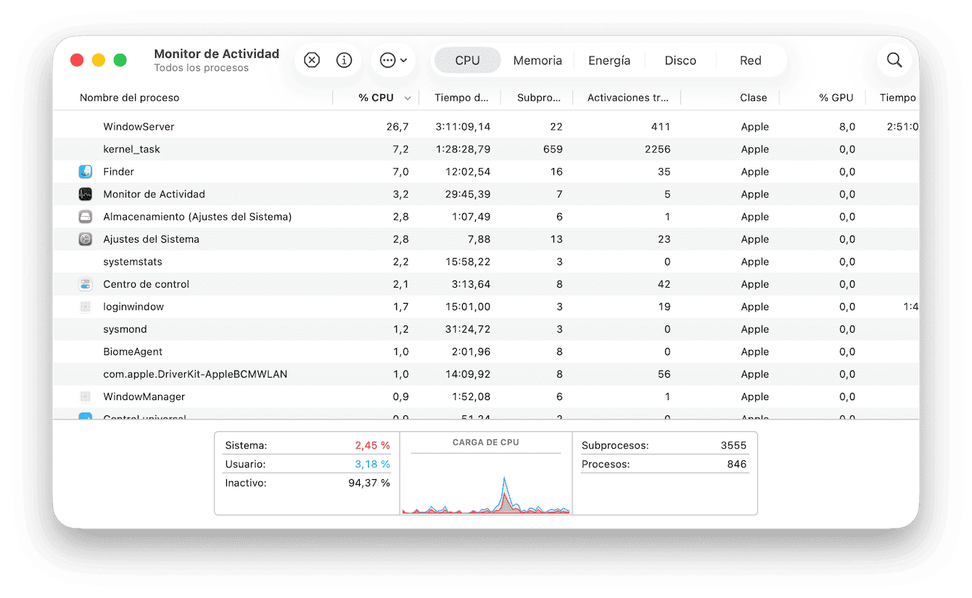Select the systemstats process row
The image size is (972, 598).
(486, 262)
